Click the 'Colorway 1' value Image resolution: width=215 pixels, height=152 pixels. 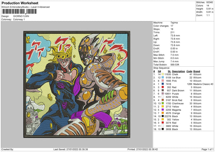[19, 19]
